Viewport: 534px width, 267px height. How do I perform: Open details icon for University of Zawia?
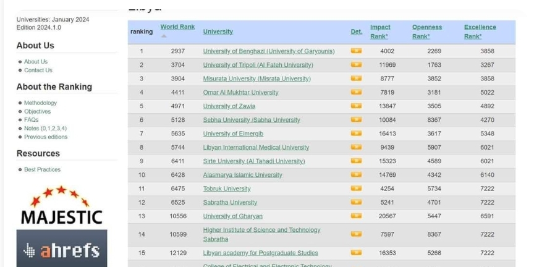click(356, 106)
